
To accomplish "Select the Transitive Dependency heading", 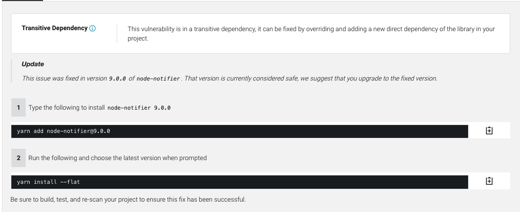I will click(x=54, y=28).
